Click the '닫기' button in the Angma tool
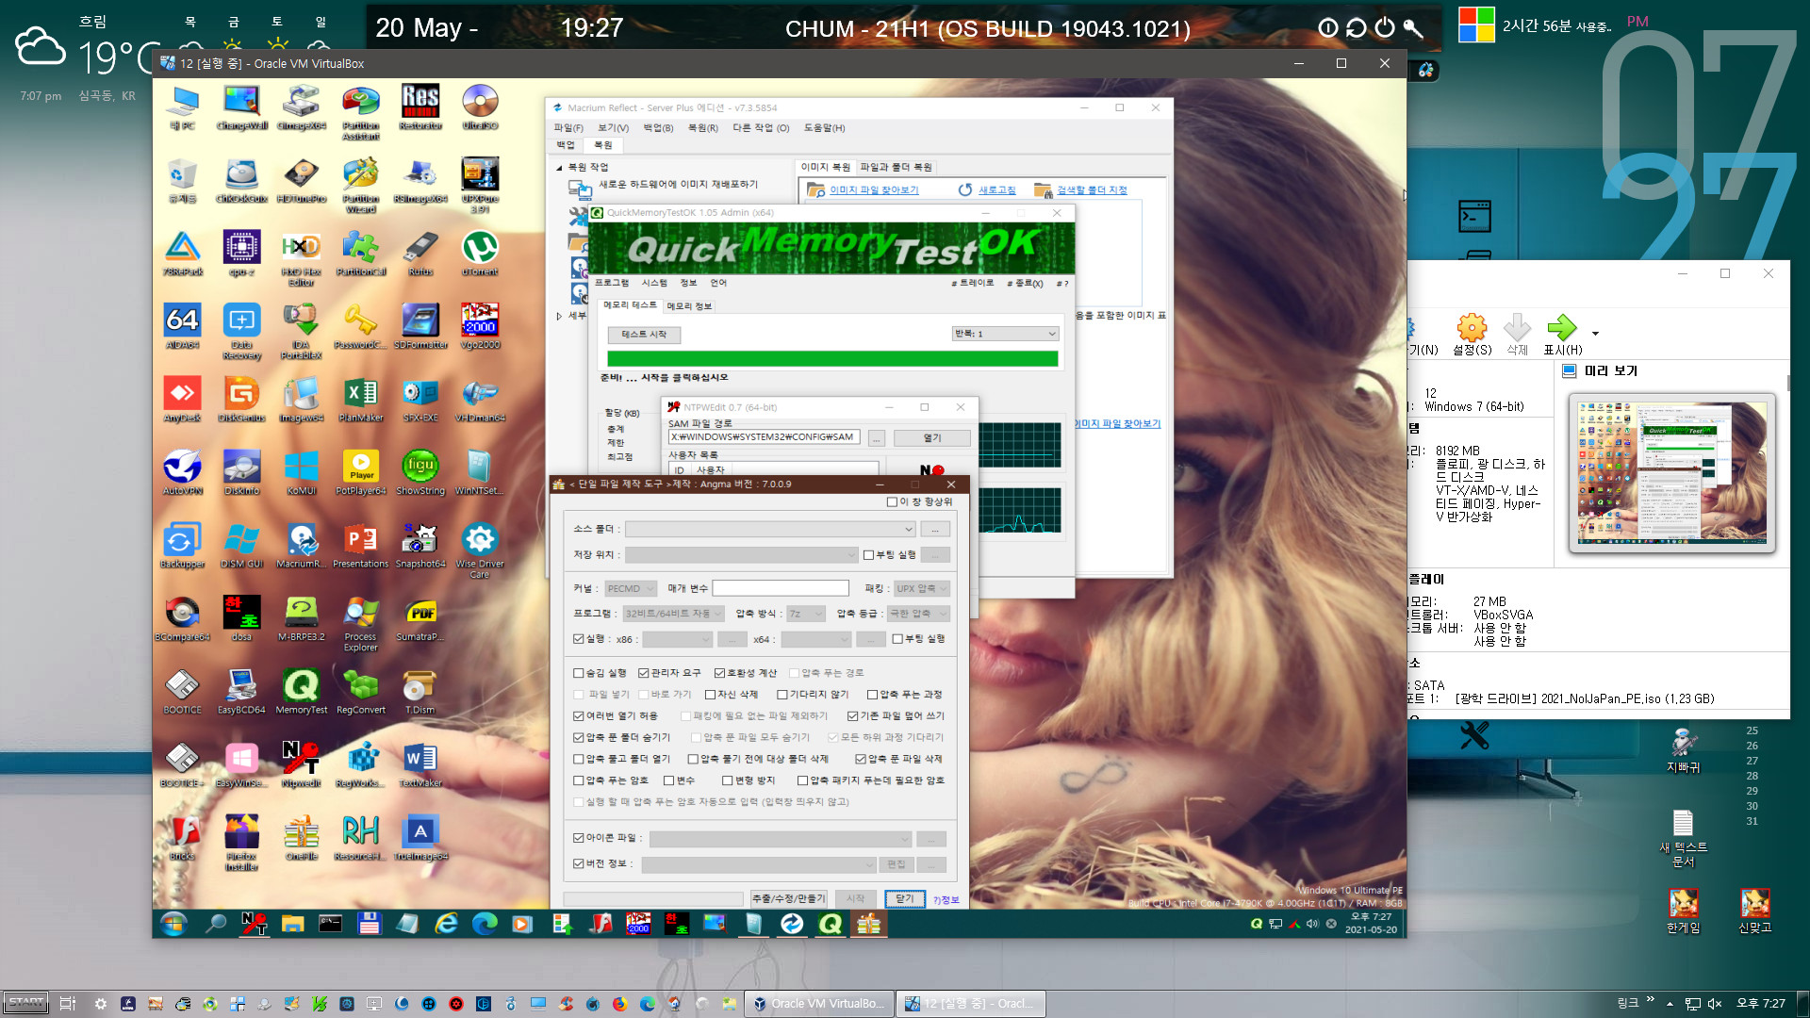Image resolution: width=1810 pixels, height=1018 pixels. point(904,899)
